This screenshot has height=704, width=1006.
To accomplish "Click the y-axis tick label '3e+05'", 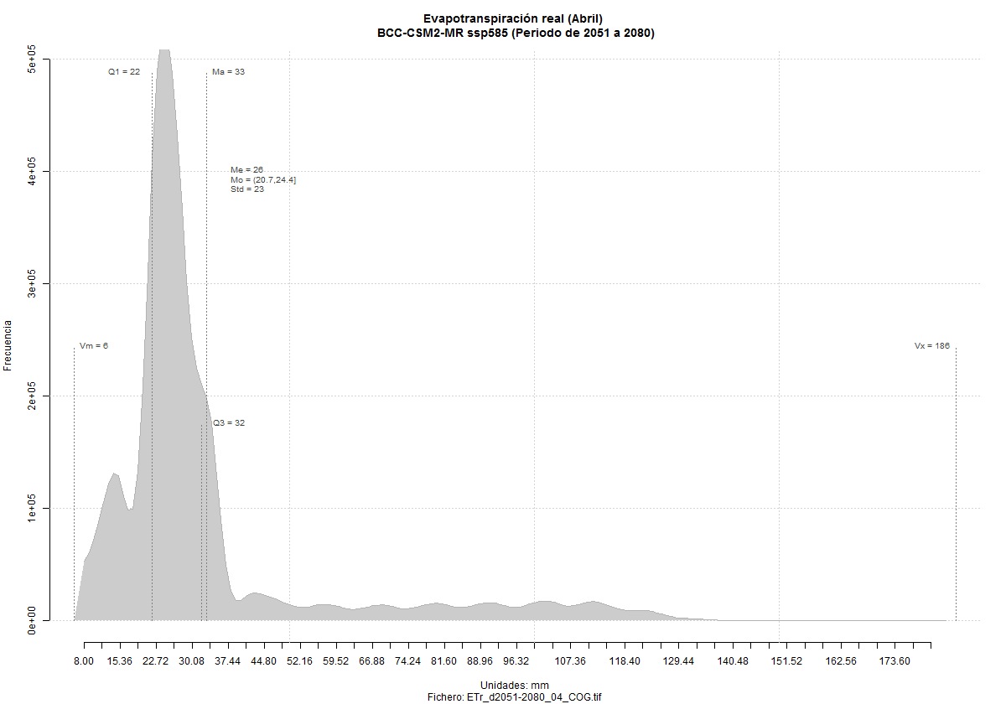I will pos(32,284).
